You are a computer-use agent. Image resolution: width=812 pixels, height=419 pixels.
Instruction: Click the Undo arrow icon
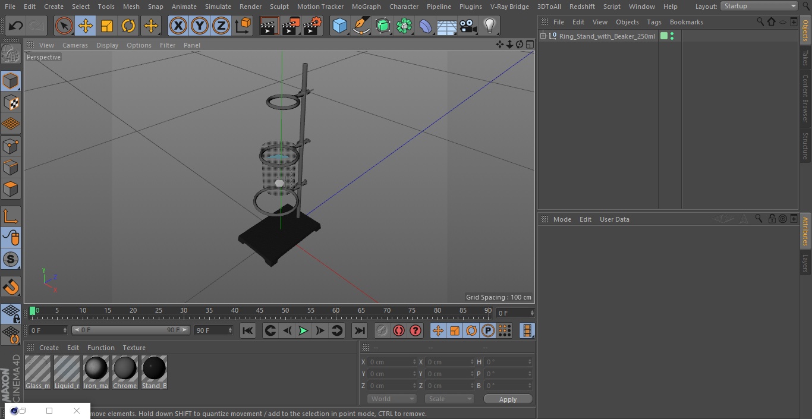16,26
